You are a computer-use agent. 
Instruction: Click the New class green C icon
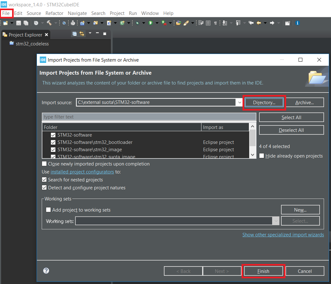(122, 23)
